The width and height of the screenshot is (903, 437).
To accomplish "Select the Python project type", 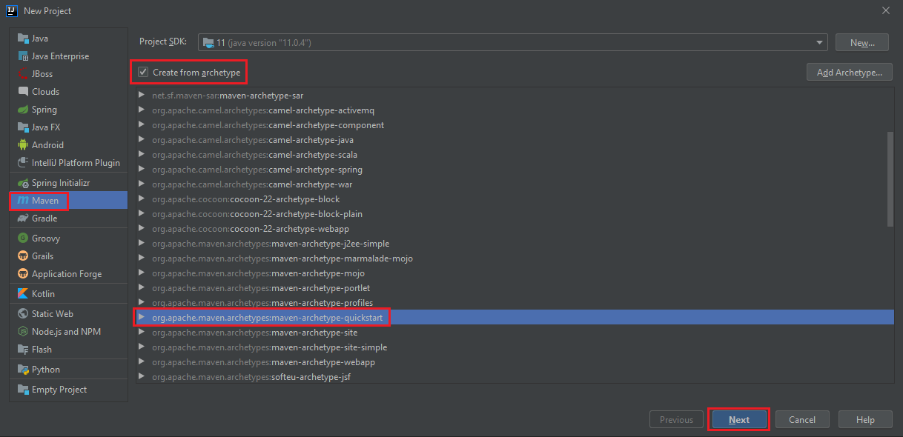I will [43, 368].
